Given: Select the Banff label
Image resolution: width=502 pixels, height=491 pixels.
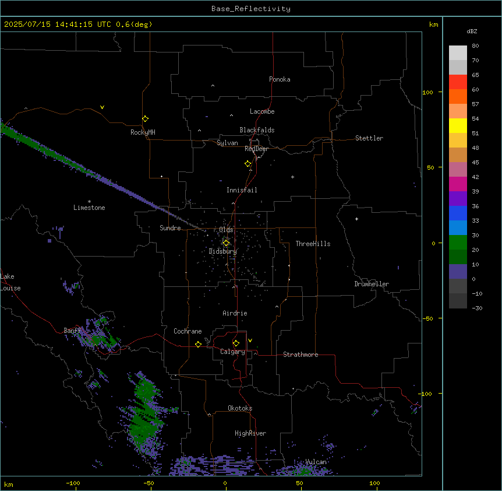Looking at the screenshot, I should pos(72,331).
